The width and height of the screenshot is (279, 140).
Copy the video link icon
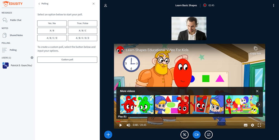point(255,49)
